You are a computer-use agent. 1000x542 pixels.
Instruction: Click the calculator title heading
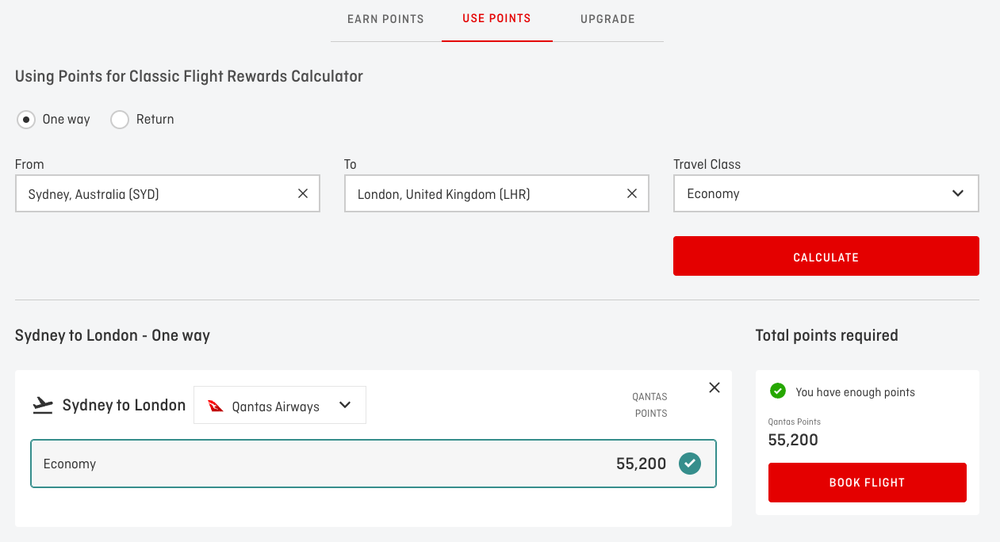tap(189, 77)
